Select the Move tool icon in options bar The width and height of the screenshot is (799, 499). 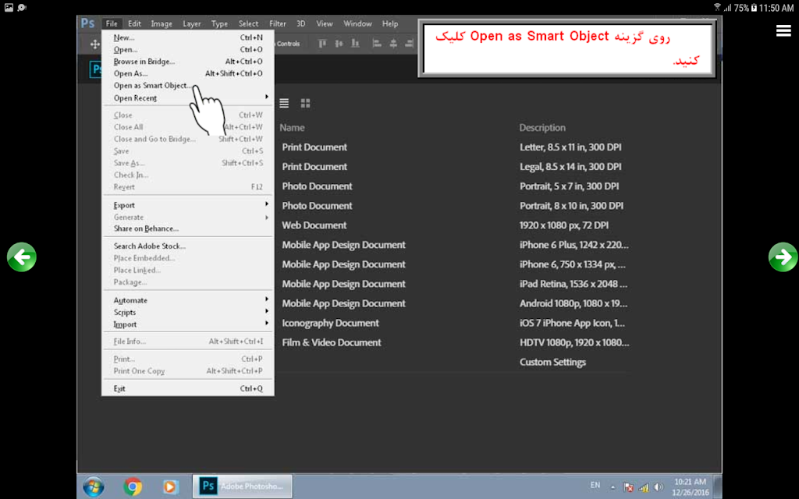pos(94,44)
